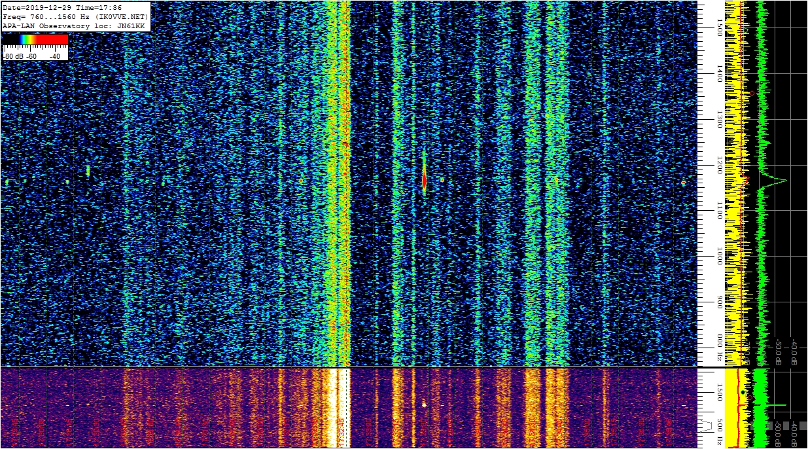This screenshot has width=808, height=449.
Task: Click the bright white dot in the lower waterfall
Action: tap(424, 404)
